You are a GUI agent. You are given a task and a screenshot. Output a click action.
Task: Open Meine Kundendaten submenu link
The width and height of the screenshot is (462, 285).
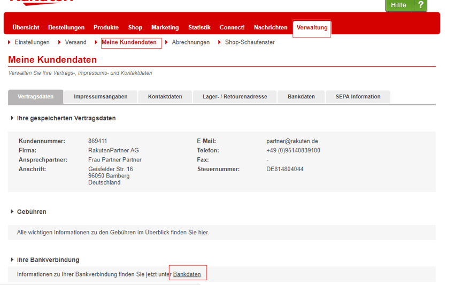pyautogui.click(x=129, y=42)
